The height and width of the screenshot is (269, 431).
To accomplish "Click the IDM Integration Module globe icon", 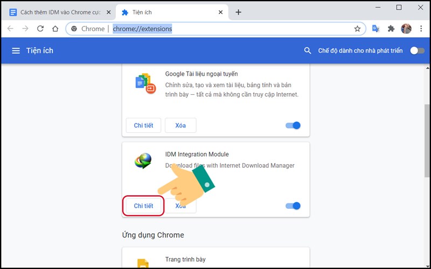I will [x=143, y=161].
